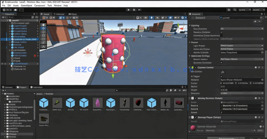Toggle the Contribute Global Illumination checkbox
The height and width of the screenshot is (139, 267).
(222, 35)
